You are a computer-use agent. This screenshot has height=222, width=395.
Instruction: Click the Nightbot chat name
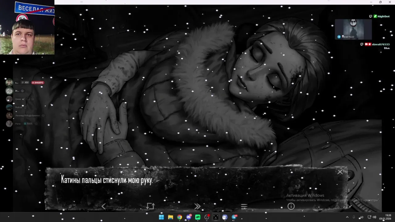click(384, 16)
